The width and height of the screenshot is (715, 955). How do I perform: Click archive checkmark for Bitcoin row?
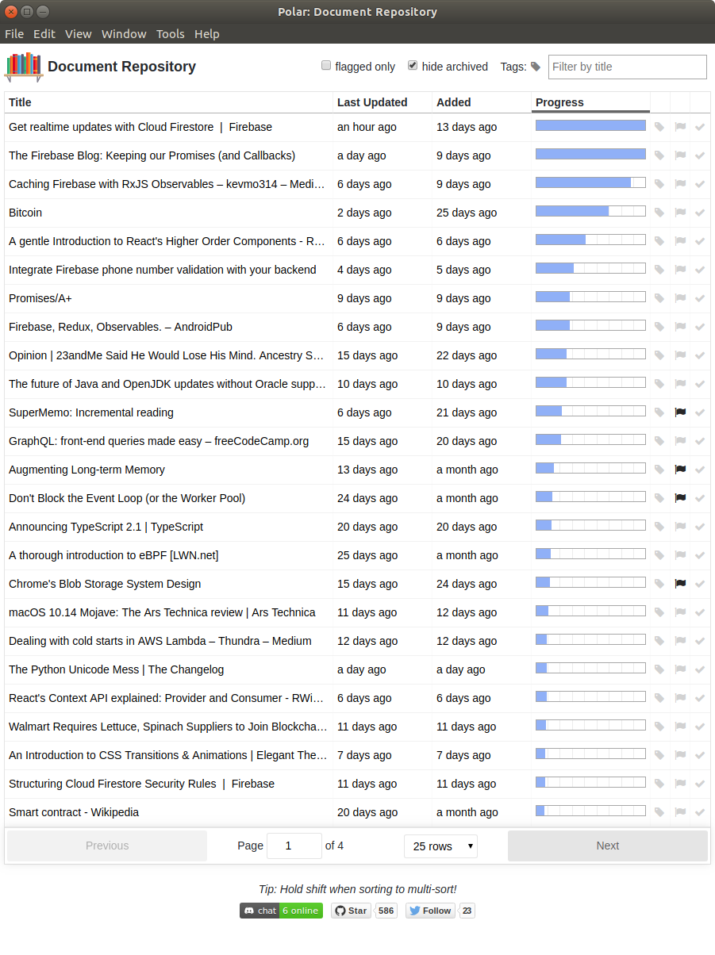700,213
